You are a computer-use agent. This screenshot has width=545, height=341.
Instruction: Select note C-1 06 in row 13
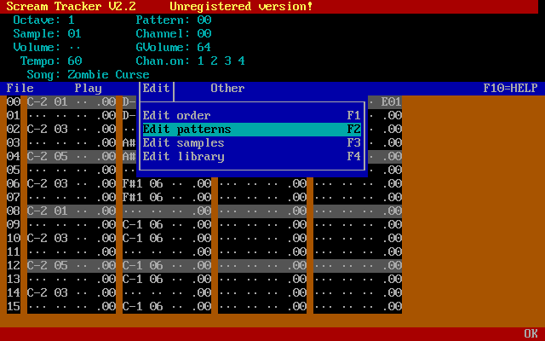[x=142, y=279]
